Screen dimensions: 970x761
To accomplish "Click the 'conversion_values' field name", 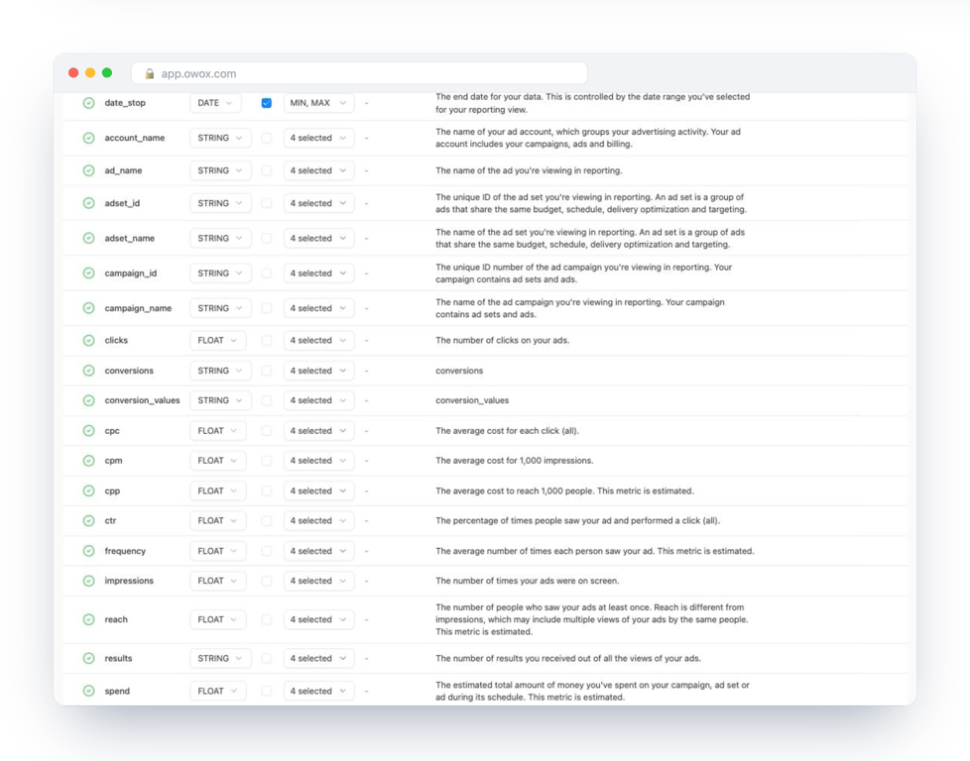I will pos(142,400).
